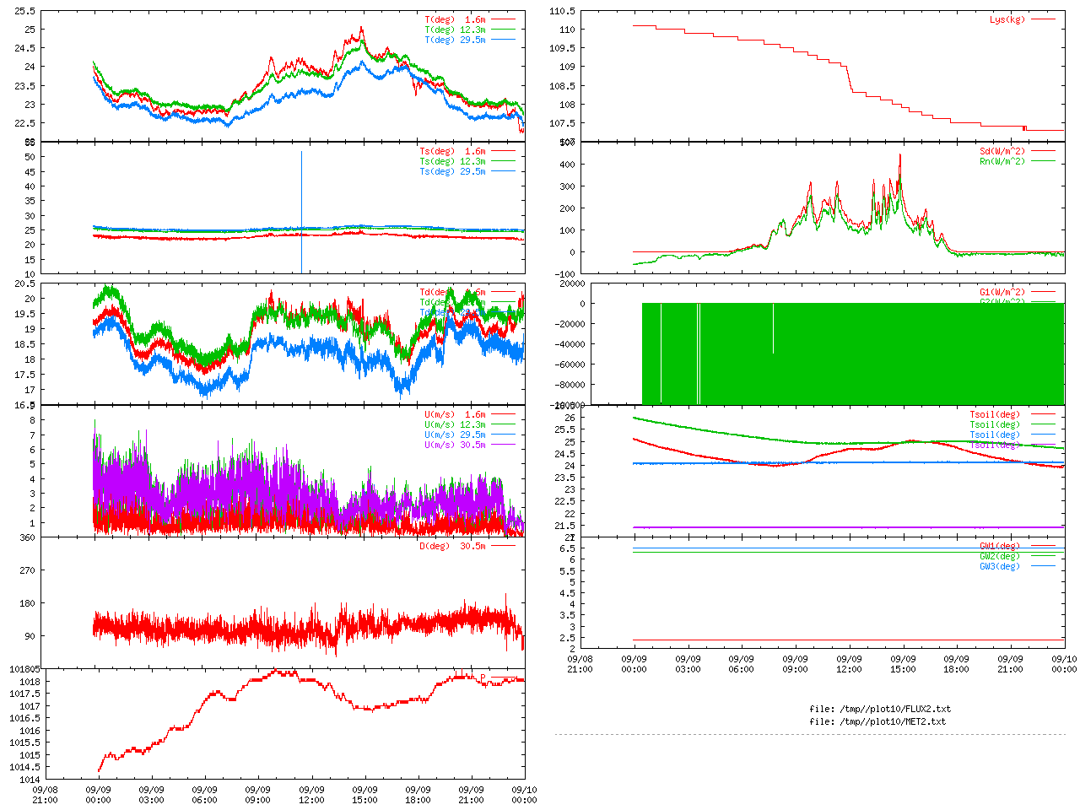Click the 'U(m/s) 30.5m' legend label
Image resolution: width=1080 pixels, height=810 pixels.
456,445
